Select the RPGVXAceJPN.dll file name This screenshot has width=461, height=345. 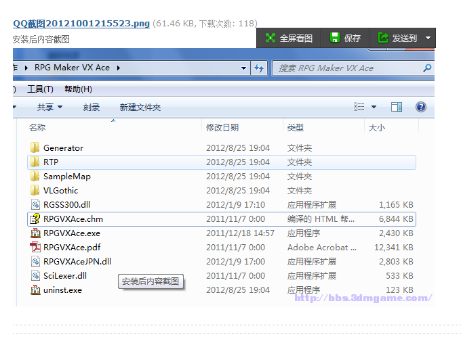pyautogui.click(x=77, y=261)
